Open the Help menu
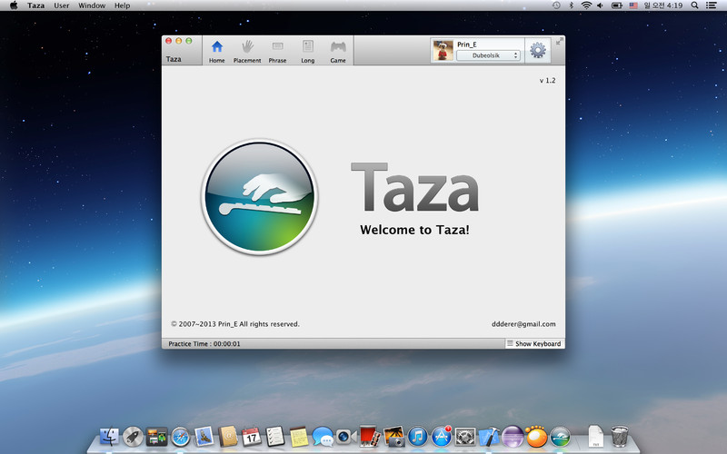The image size is (727, 454). 122,5
